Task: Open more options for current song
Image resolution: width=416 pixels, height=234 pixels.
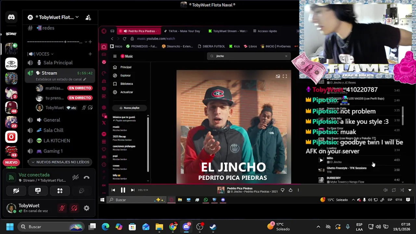Action: [298, 190]
